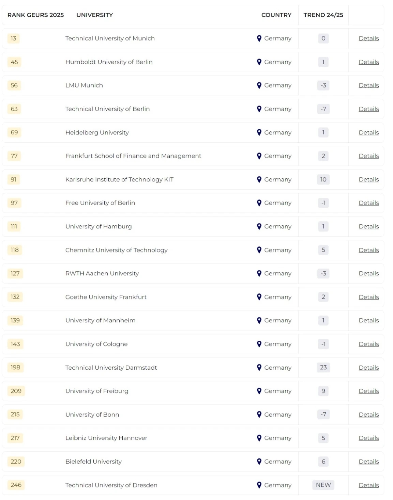The width and height of the screenshot is (393, 500).
Task: Click the map marker next to LMU Munich
Action: [x=260, y=85]
